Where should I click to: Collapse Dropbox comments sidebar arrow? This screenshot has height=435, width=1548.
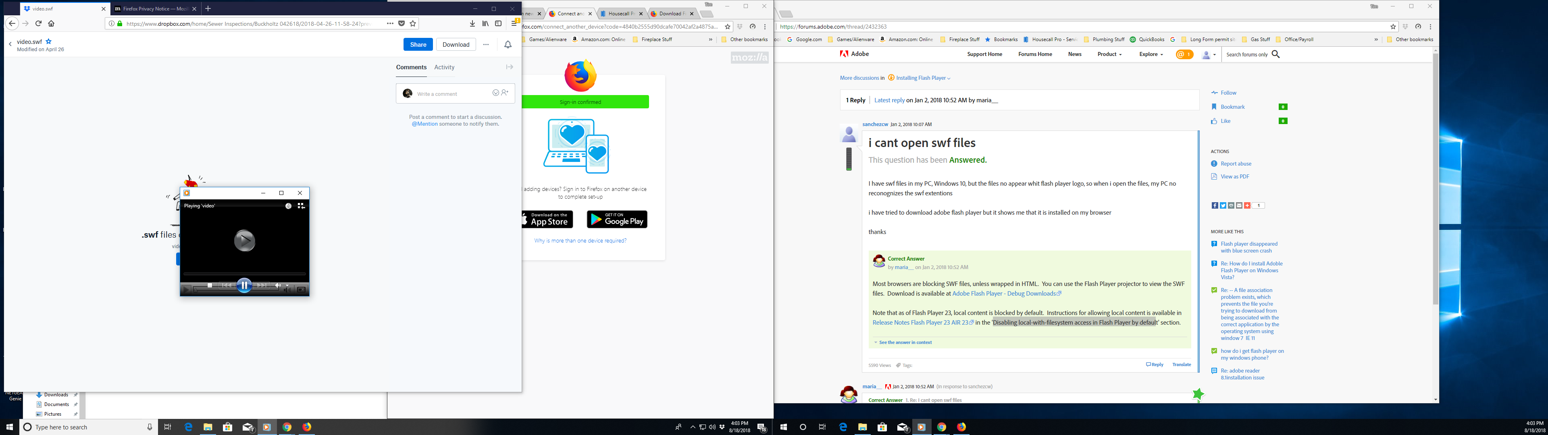coord(510,67)
